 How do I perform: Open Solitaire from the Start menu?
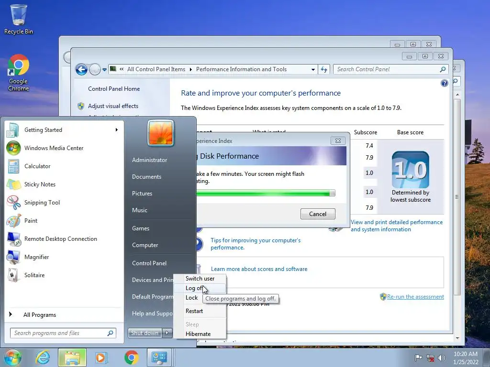tap(34, 275)
